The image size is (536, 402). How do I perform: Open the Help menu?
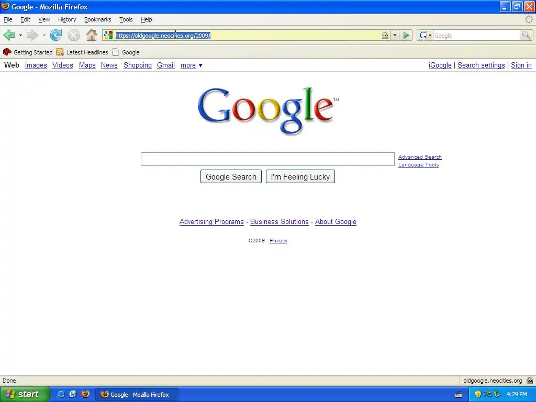pos(147,19)
